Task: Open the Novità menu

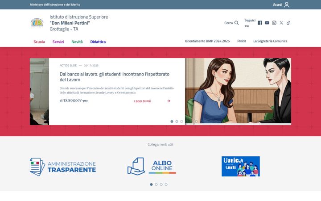Action: tap(77, 42)
